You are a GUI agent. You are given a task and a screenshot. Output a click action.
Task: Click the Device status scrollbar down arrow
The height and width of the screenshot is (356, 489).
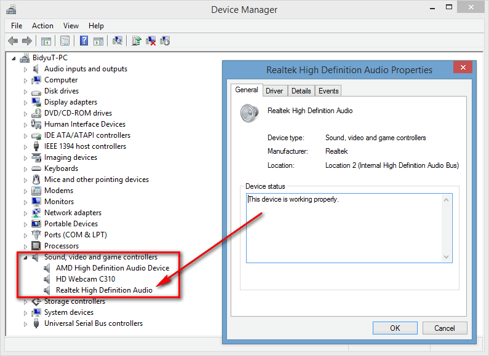tap(447, 257)
